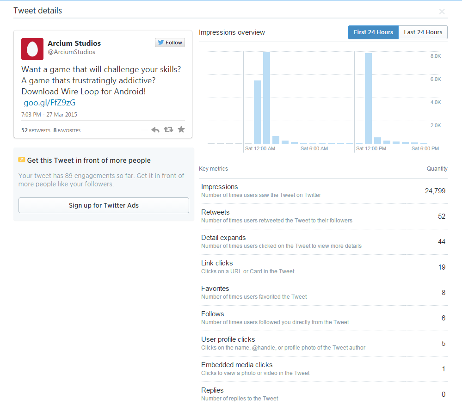Click the Impressions metric label
The height and width of the screenshot is (412, 462).
[220, 187]
